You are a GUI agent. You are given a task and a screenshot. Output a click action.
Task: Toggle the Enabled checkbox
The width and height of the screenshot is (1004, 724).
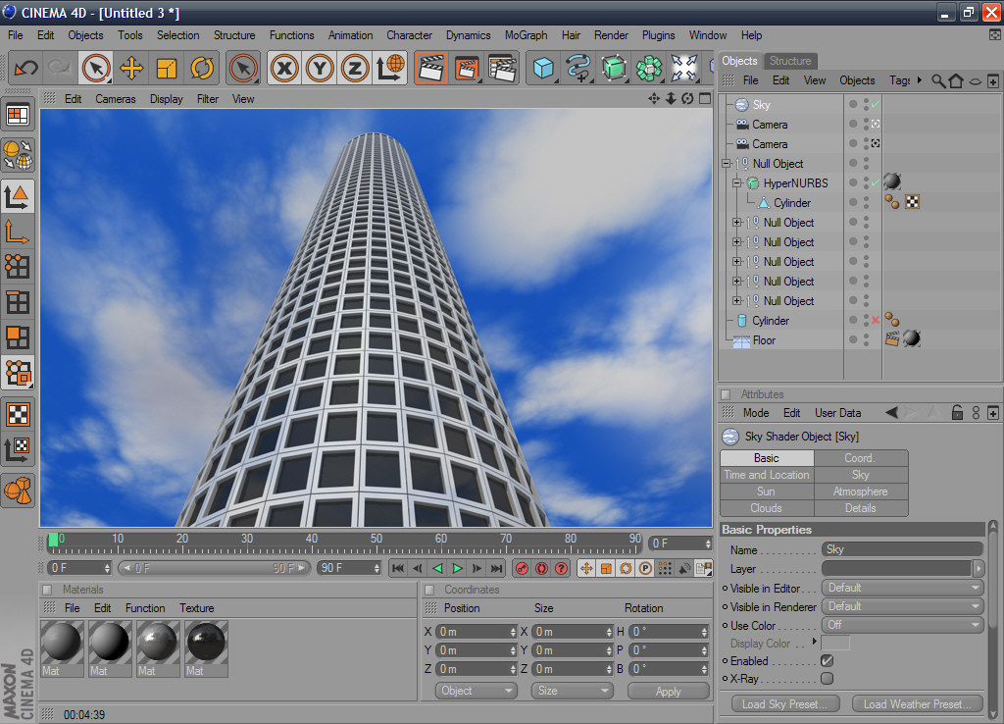click(x=827, y=661)
